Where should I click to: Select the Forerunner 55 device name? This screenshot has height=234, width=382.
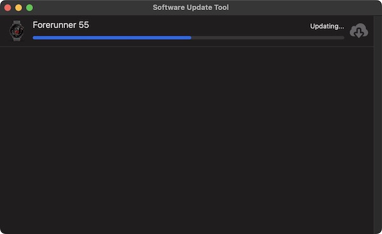61,25
